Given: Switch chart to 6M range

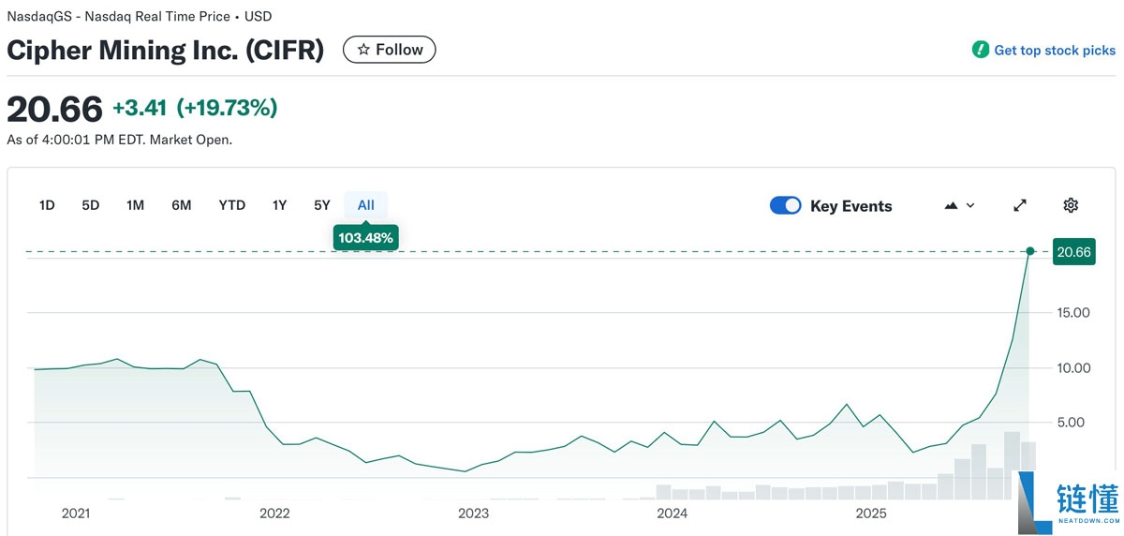Looking at the screenshot, I should pos(182,205).
